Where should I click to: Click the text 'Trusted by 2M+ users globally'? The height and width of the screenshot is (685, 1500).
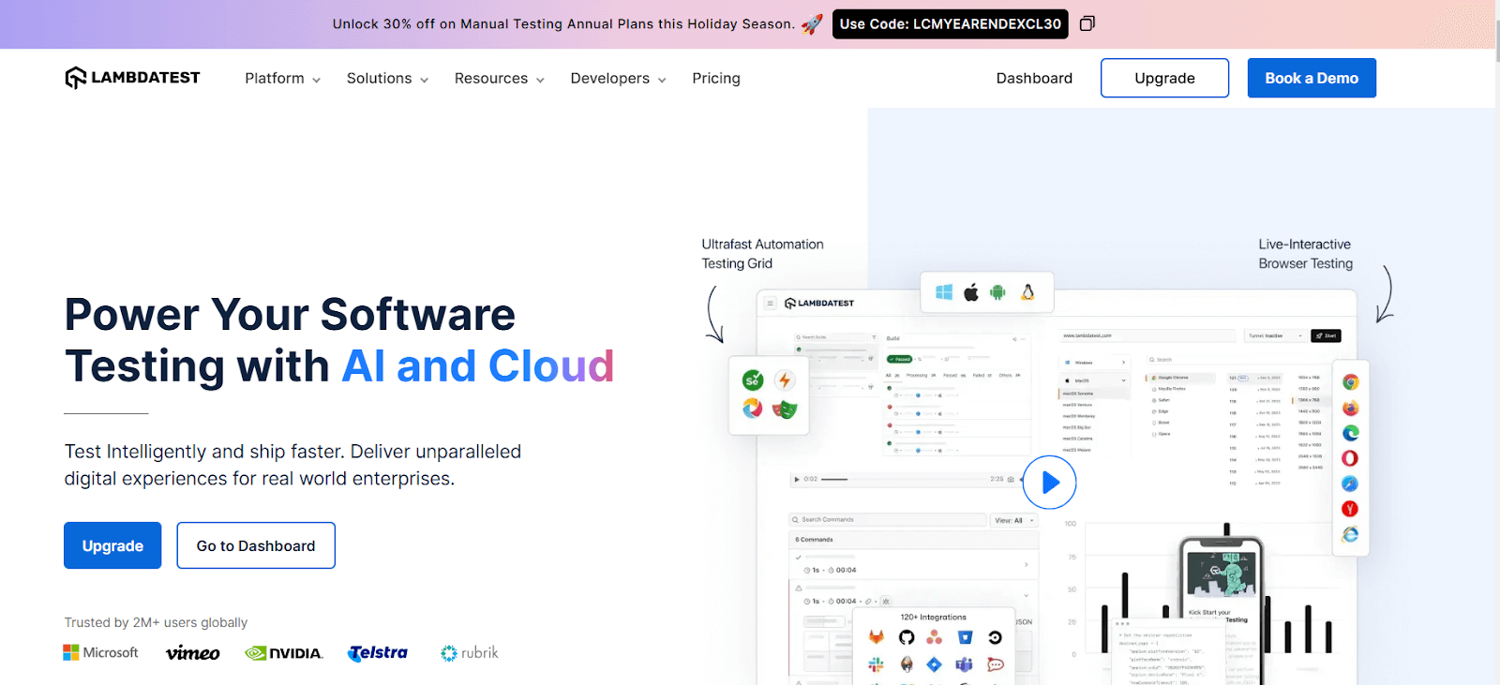coord(156,622)
